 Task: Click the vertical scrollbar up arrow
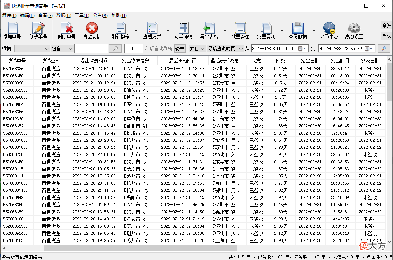389,60
